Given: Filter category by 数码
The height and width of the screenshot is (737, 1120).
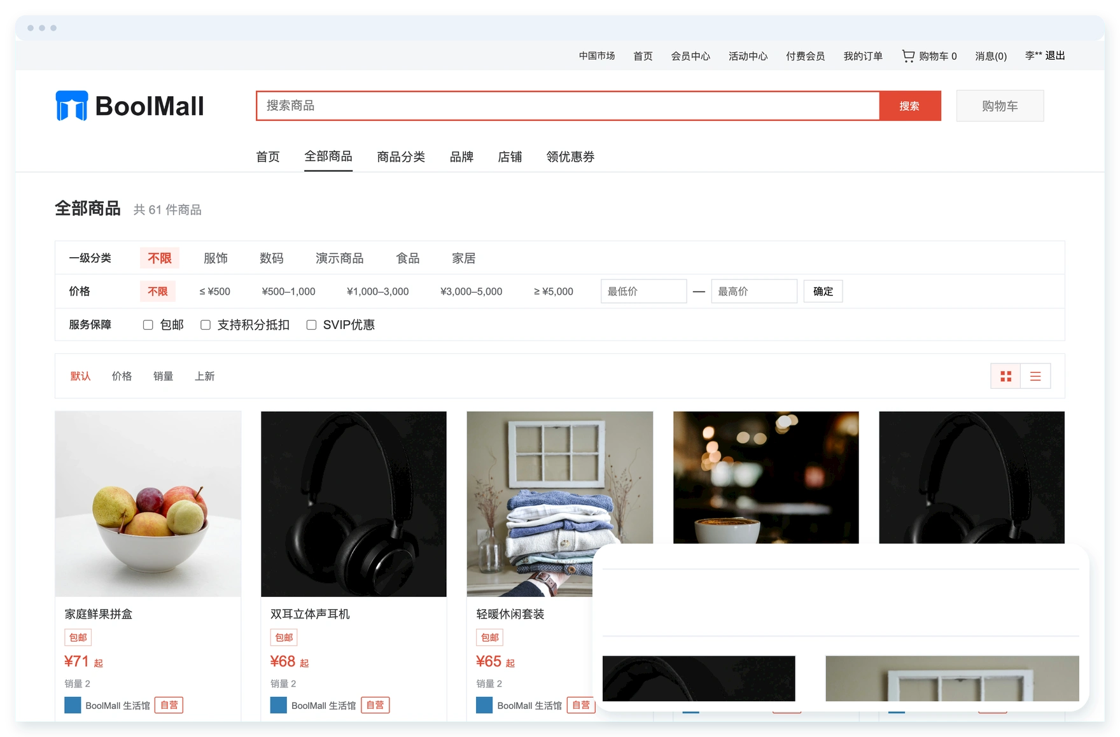Looking at the screenshot, I should 272,258.
